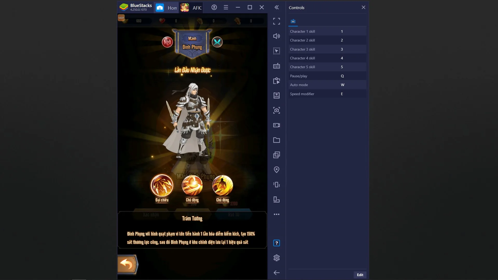Image resolution: width=498 pixels, height=280 pixels.
Task: Click the shake device icon
Action: coord(276,185)
